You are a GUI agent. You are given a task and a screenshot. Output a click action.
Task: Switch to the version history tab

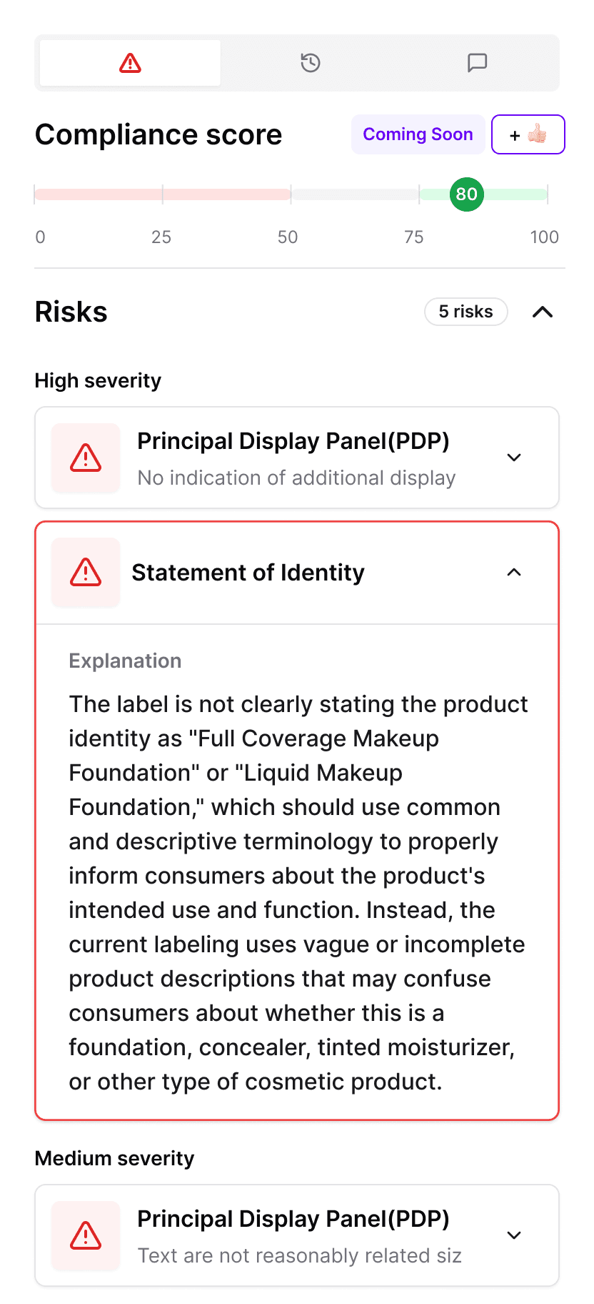310,62
